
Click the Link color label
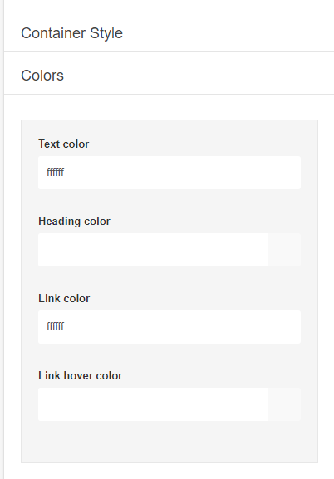[x=64, y=299]
